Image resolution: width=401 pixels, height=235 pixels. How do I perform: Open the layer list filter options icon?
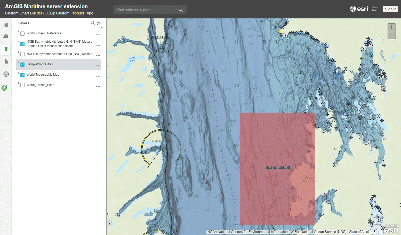99,23
